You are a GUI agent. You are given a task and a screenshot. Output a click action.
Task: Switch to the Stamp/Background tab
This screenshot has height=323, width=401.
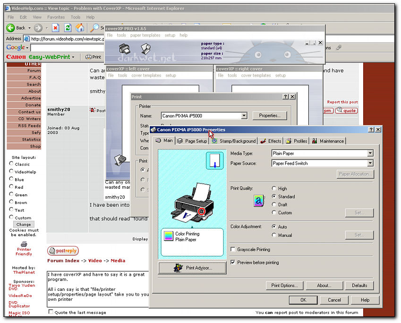[233, 141]
